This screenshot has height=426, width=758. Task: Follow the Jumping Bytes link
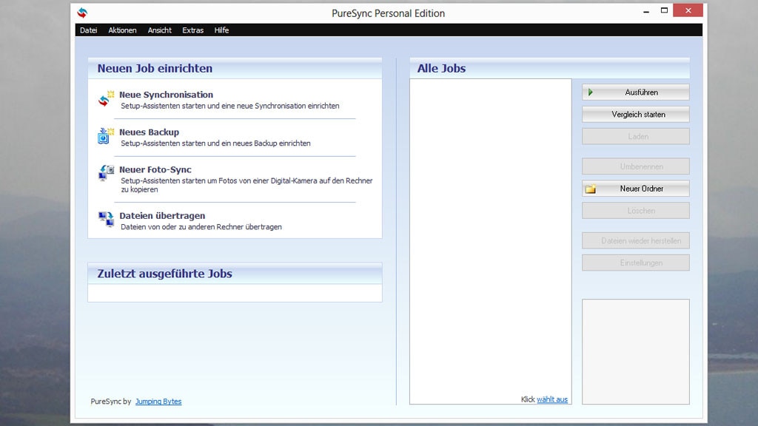(x=158, y=402)
